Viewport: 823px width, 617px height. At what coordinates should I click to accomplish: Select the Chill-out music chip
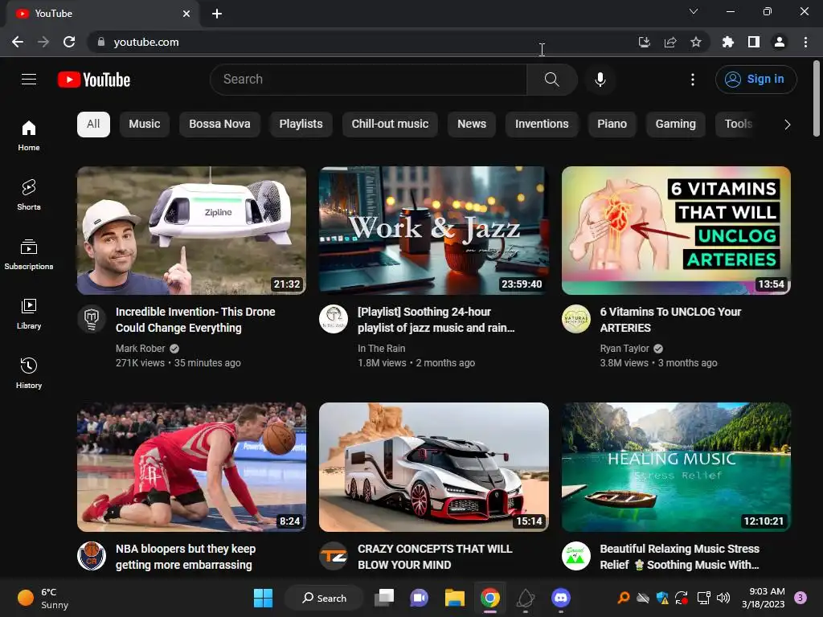click(x=390, y=125)
